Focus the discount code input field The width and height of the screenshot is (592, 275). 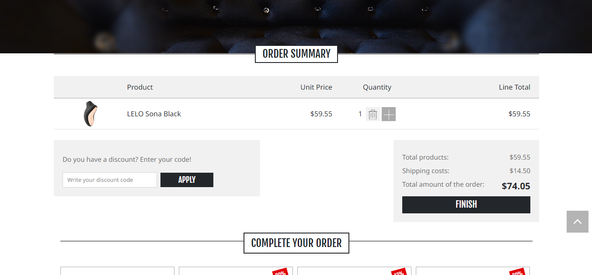[110, 180]
